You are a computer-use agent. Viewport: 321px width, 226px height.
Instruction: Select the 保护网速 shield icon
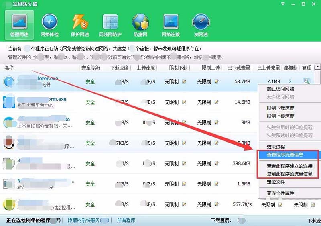pos(79,25)
